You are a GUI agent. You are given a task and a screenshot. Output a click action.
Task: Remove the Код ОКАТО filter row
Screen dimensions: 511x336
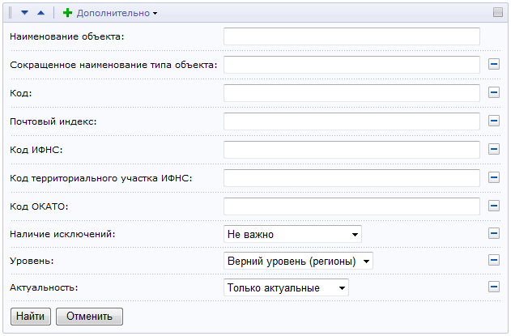click(494, 206)
